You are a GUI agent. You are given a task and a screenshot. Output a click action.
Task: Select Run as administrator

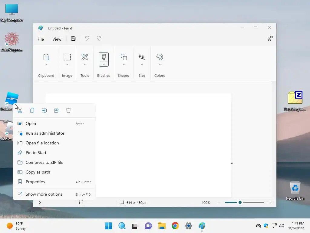(x=54, y=133)
